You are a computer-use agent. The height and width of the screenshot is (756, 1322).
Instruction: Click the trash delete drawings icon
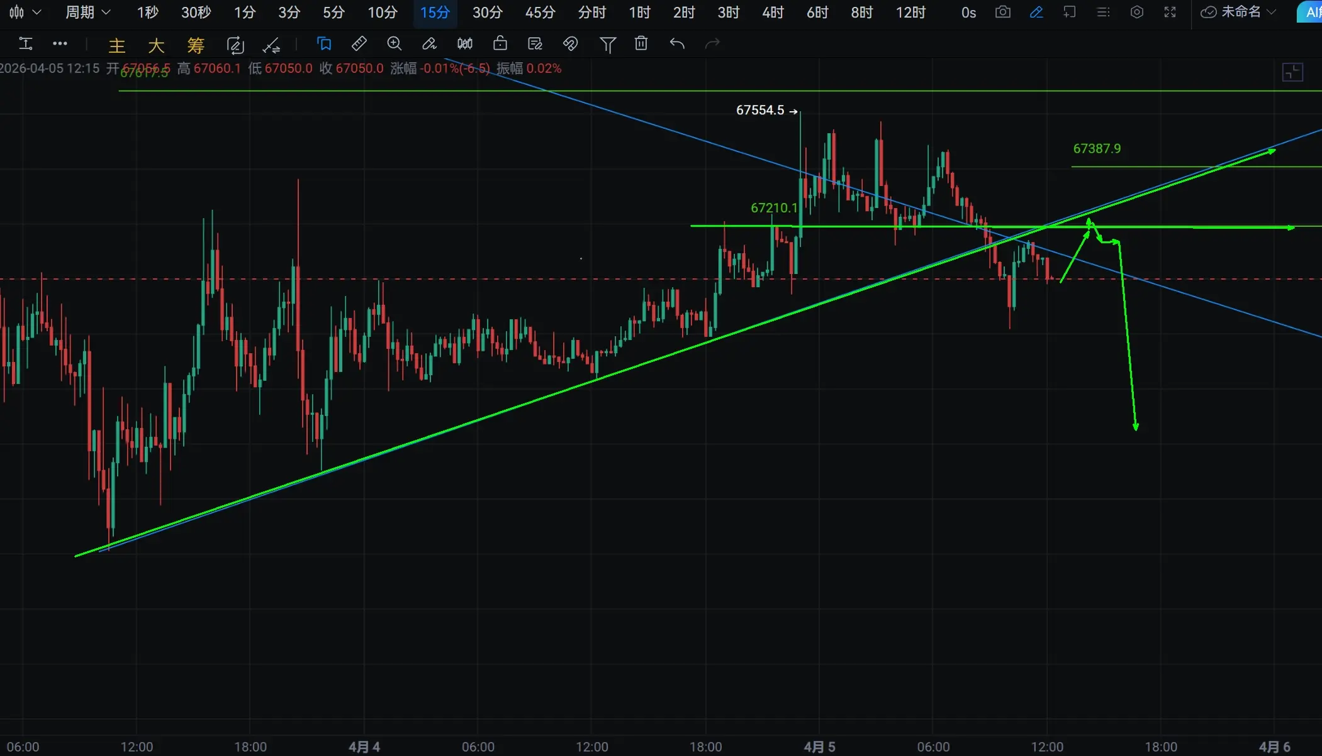tap(641, 44)
